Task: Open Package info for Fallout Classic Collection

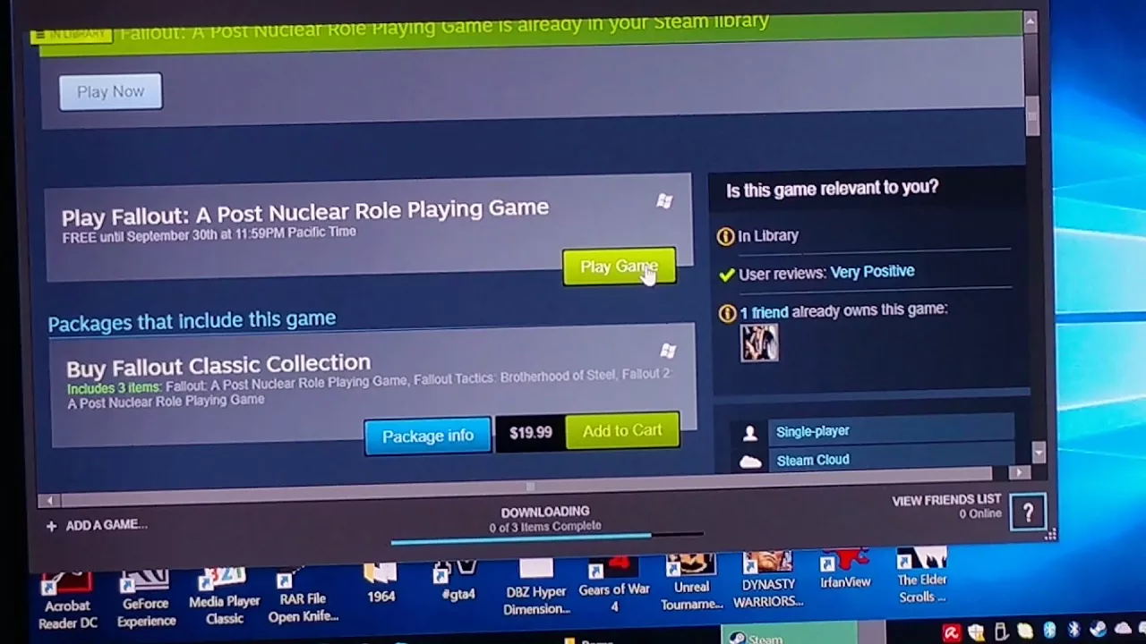Action: pyautogui.click(x=428, y=436)
